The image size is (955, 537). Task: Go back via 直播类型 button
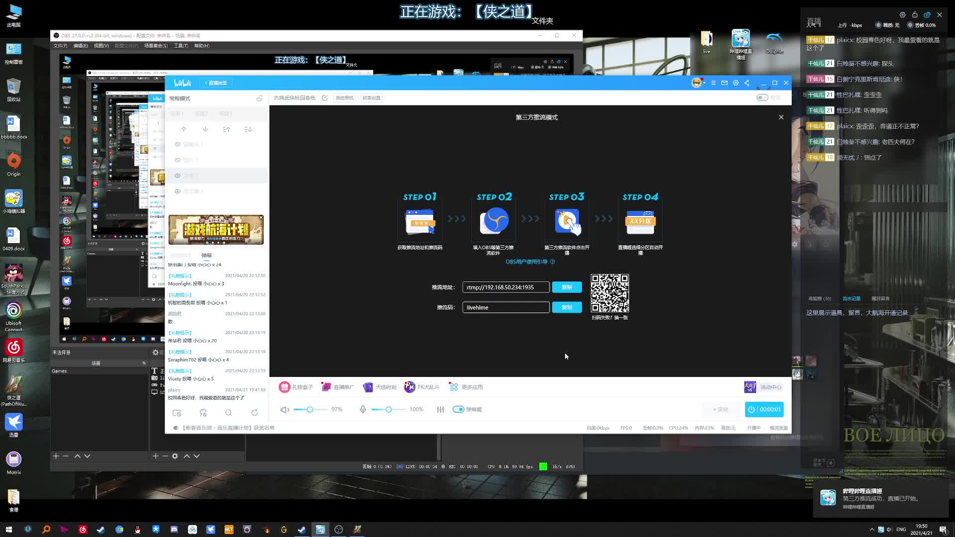(x=215, y=83)
